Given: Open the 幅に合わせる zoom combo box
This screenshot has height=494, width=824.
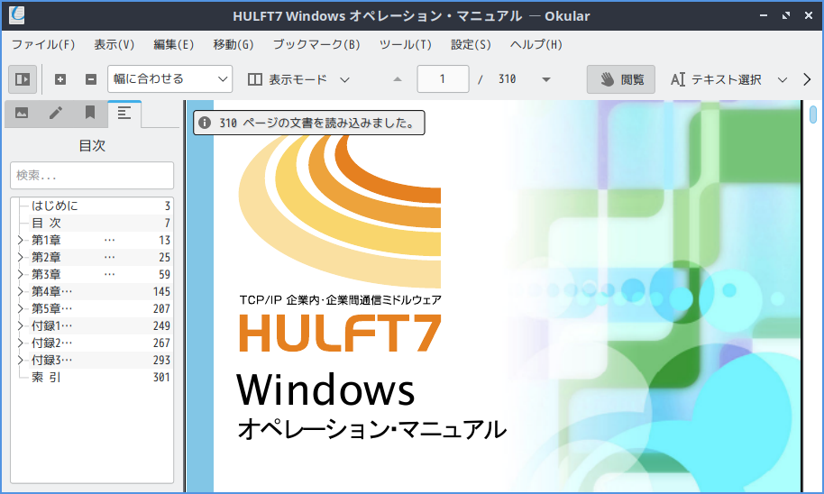Looking at the screenshot, I should (x=170, y=78).
